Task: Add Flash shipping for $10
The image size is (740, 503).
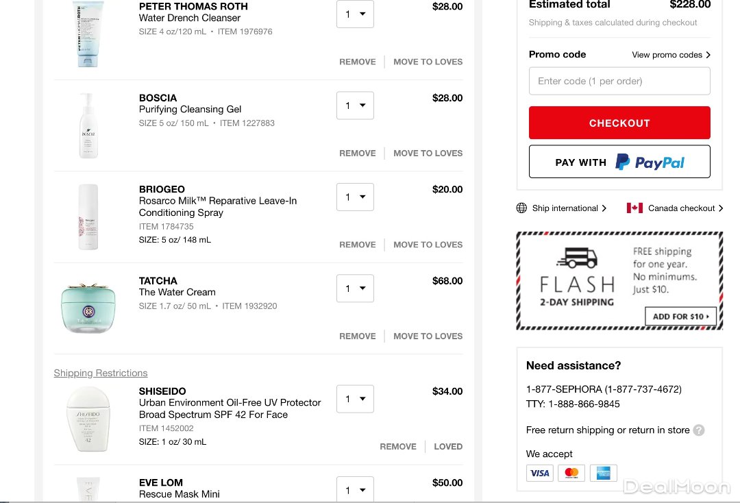Action: (x=680, y=317)
